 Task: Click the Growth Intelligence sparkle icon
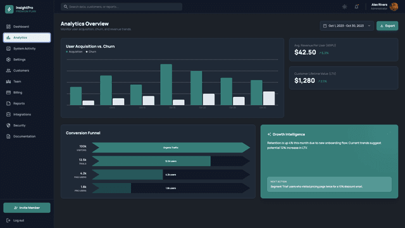[x=269, y=134]
